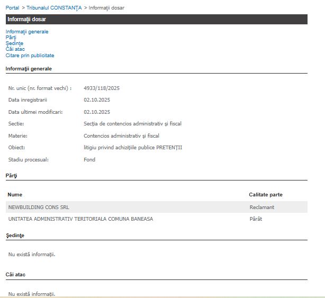This screenshot has height=298, width=325.
Task: Select UNITATEA ADMINISTRATIV TERITORIALA COMUNA BANEASA row
Action: pos(80,219)
